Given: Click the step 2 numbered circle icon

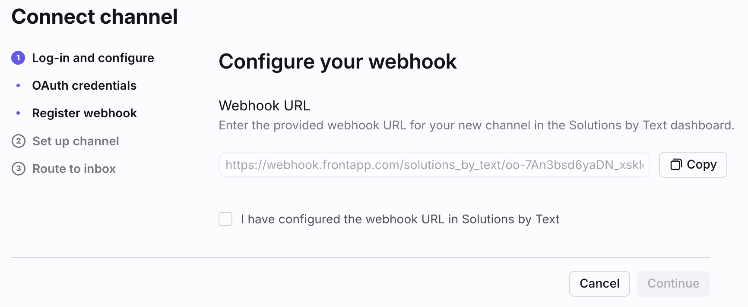Looking at the screenshot, I should [x=18, y=141].
